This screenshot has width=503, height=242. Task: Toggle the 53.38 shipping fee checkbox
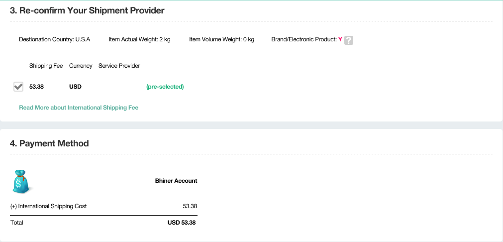18,87
